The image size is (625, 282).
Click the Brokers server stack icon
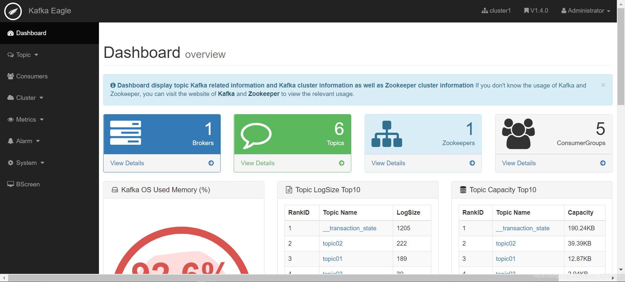pos(126,133)
